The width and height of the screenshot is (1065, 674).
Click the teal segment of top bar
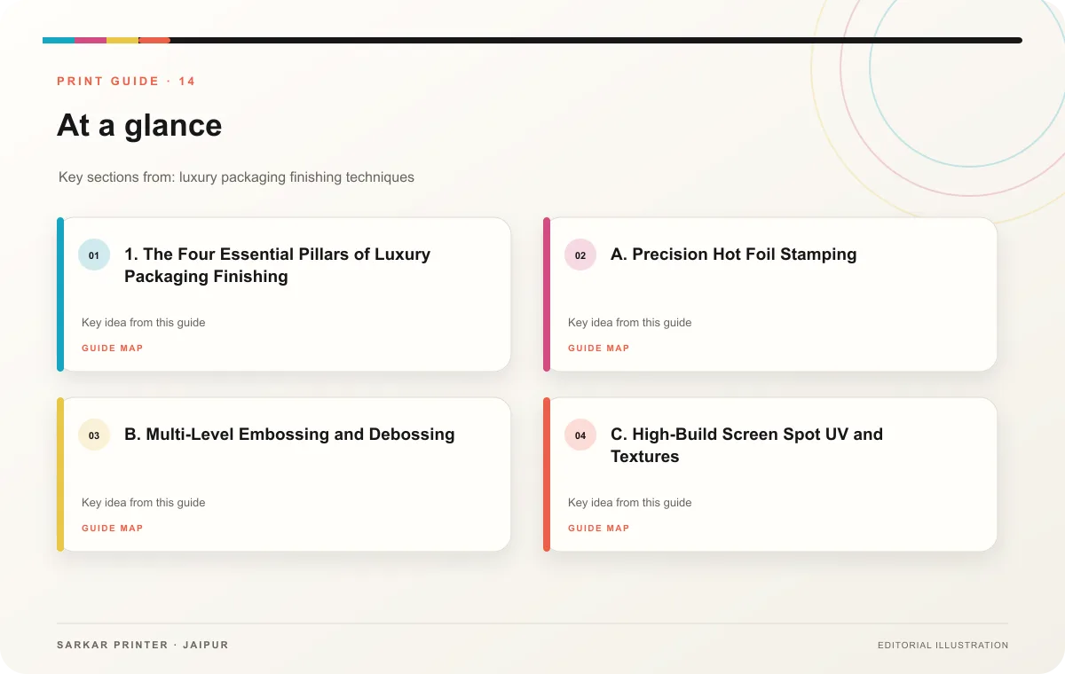pyautogui.click(x=59, y=40)
